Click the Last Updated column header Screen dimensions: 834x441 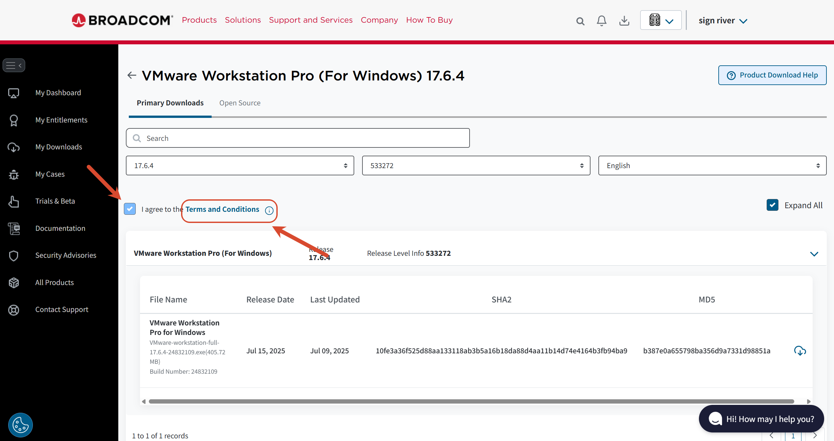coord(335,300)
